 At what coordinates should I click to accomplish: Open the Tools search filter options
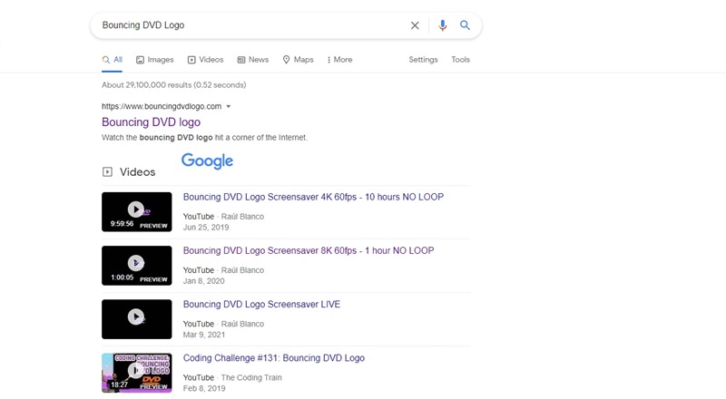460,60
